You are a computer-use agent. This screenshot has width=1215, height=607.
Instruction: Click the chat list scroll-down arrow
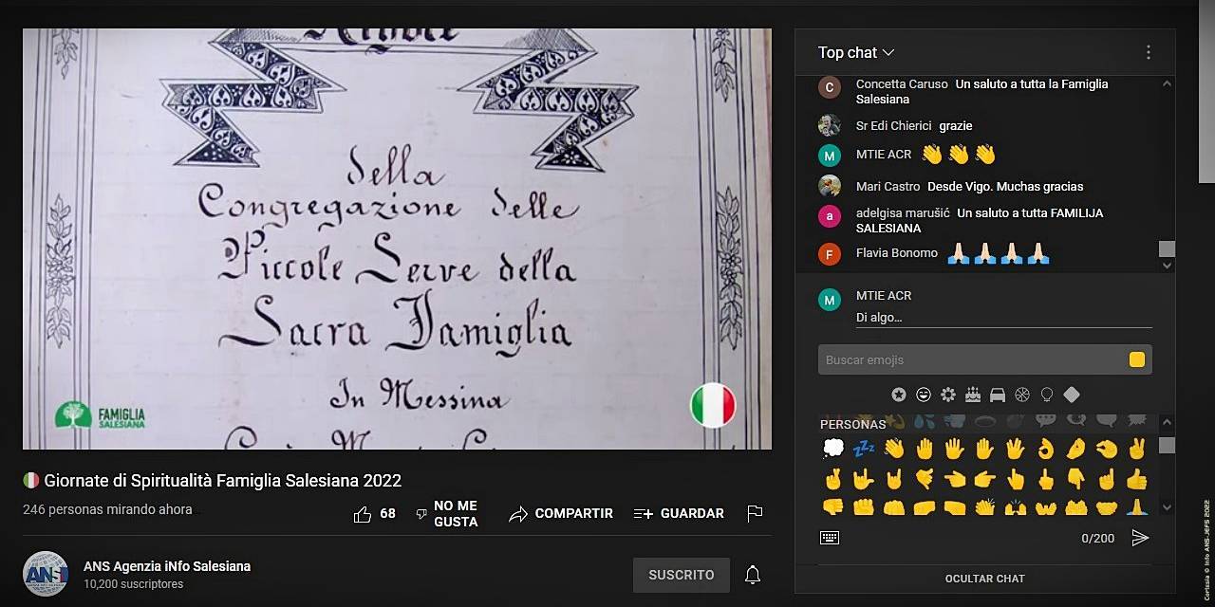pyautogui.click(x=1167, y=266)
